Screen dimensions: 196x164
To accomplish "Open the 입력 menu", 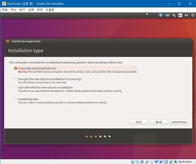I will (x=31, y=10).
